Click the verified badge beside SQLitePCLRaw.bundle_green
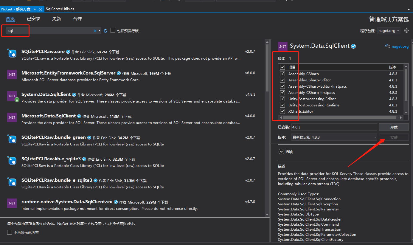Viewport: 413px width, 245px height. point(89,137)
